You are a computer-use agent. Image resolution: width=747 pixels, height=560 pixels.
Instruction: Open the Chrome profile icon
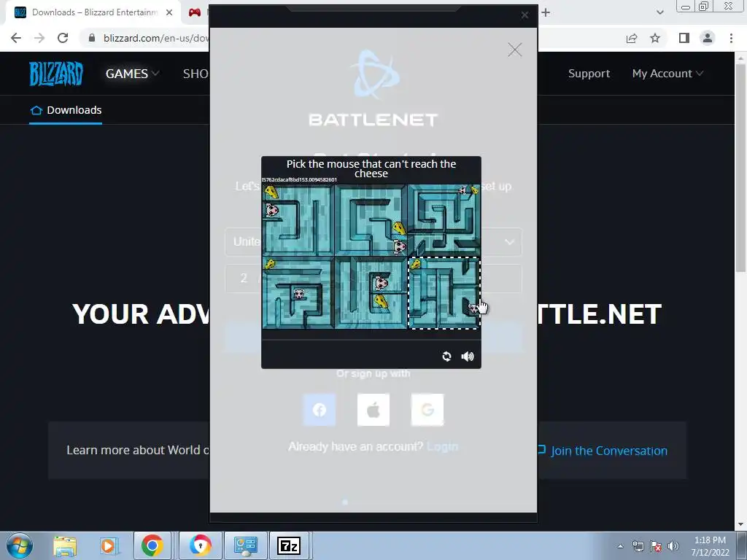tap(708, 38)
